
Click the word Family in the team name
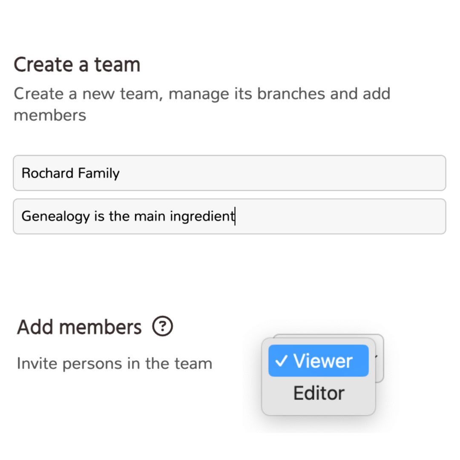(99, 173)
